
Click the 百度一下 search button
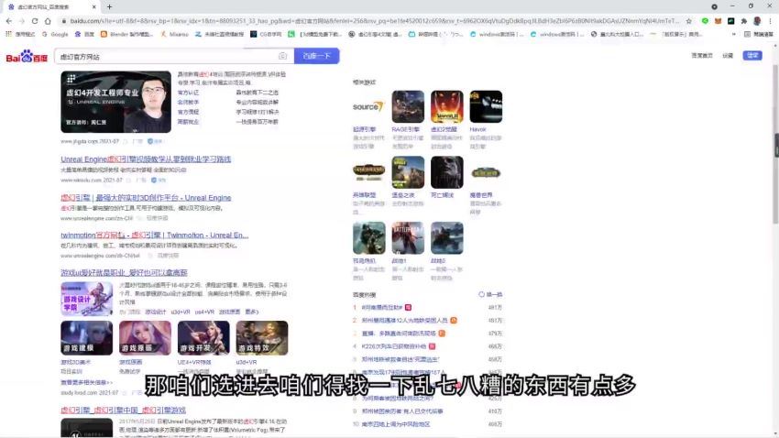click(316, 56)
